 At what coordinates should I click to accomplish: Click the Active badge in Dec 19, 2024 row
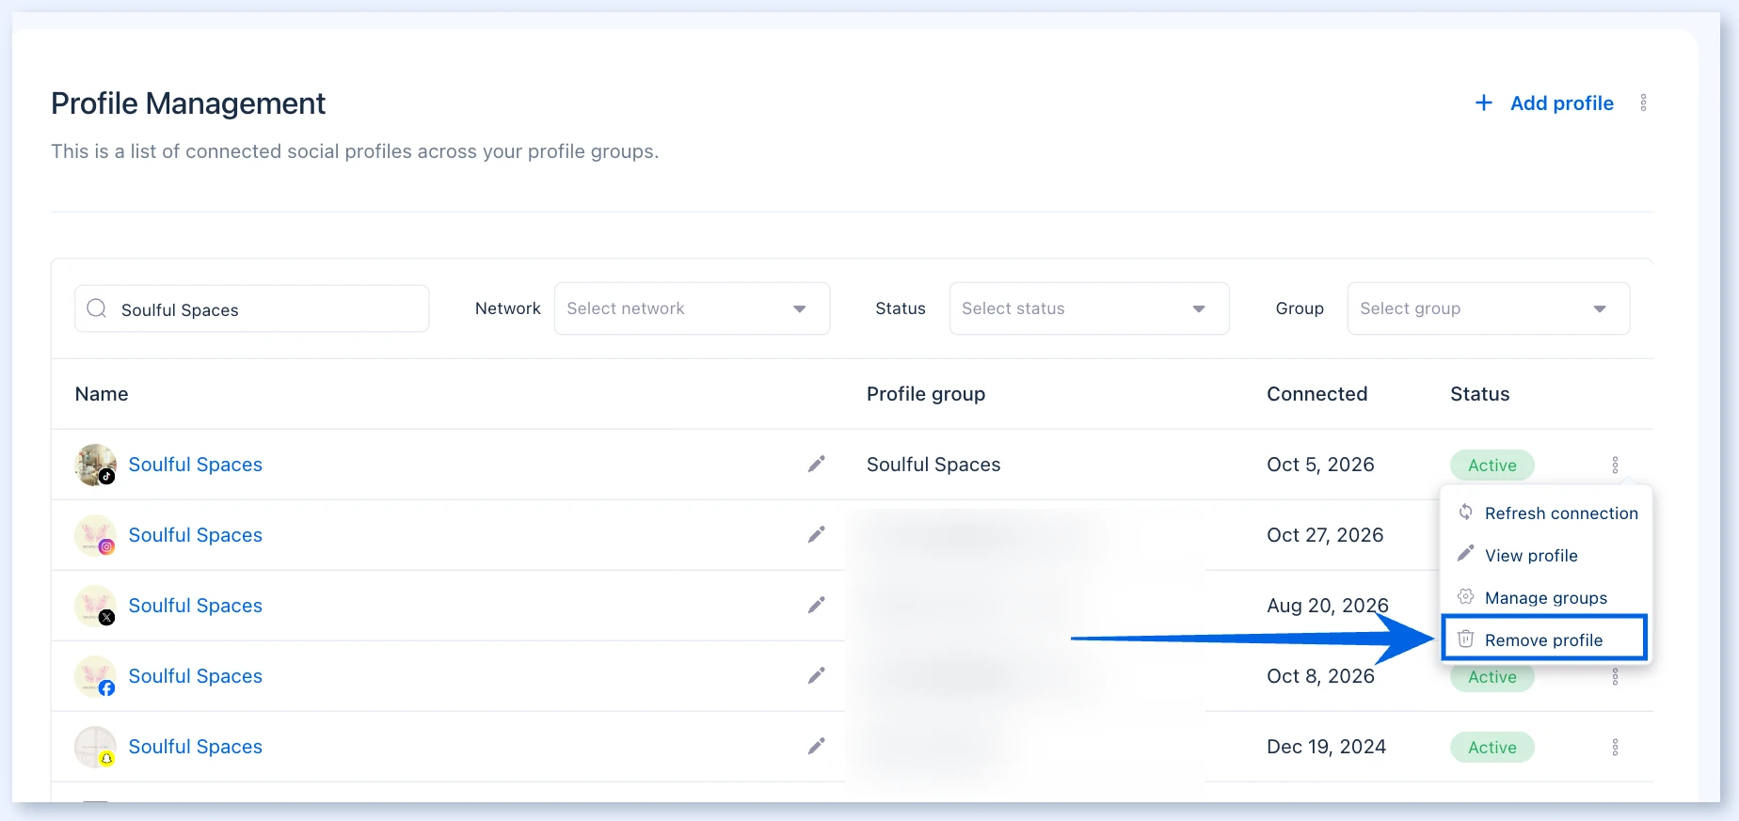1492,747
